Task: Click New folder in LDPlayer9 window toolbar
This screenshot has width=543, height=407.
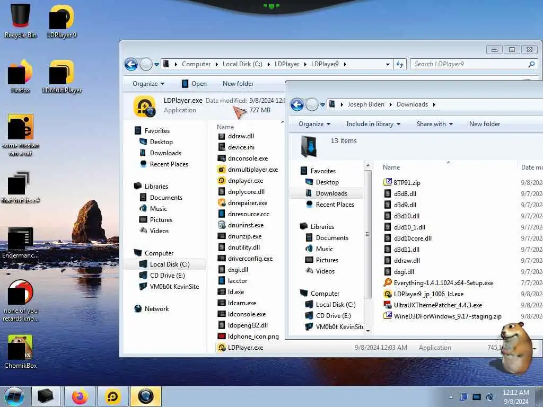Action: click(238, 84)
